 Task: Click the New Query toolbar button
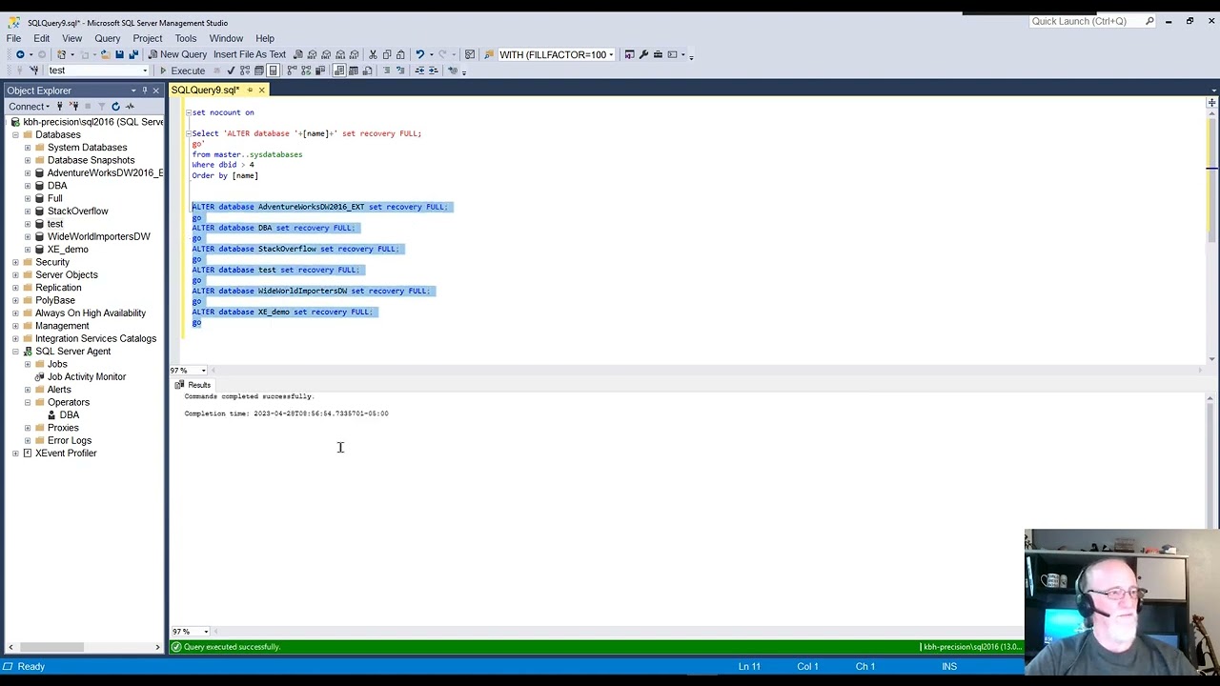point(177,54)
